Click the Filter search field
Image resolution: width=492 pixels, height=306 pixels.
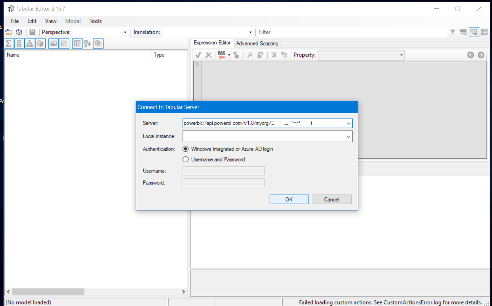(x=352, y=32)
